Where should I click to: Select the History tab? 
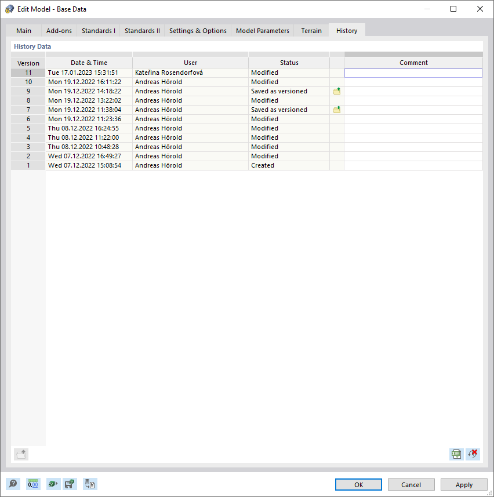point(347,30)
